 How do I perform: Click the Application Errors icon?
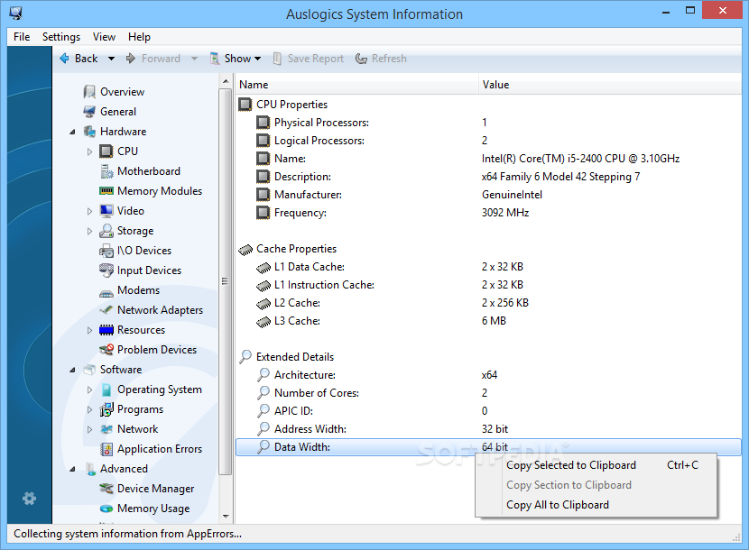[106, 449]
